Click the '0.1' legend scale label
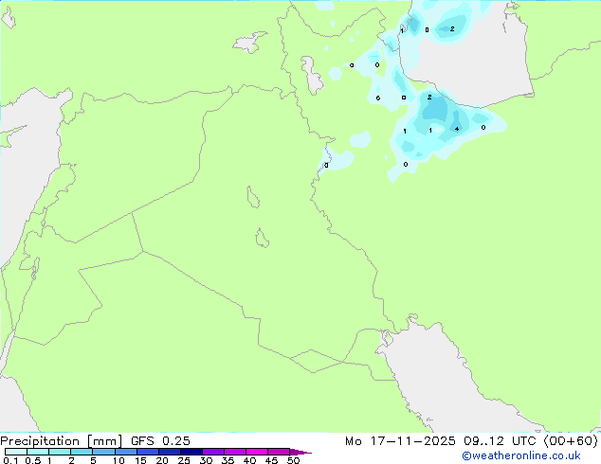The width and height of the screenshot is (601, 464). coord(10,460)
